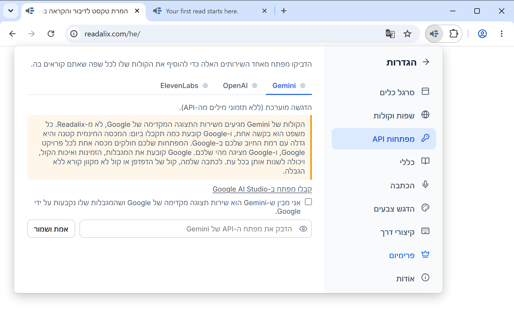The width and height of the screenshot is (514, 321).
Task: Switch to the Gemini tab
Action: pos(289,86)
